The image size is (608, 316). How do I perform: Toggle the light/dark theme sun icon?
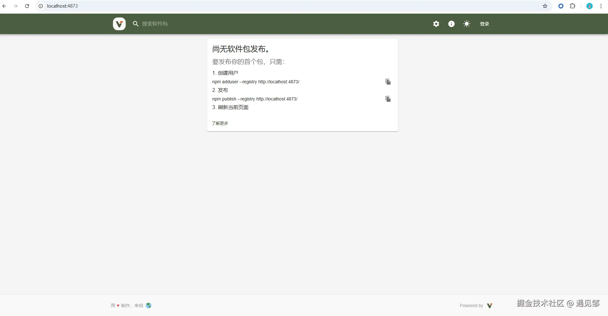[x=467, y=24]
